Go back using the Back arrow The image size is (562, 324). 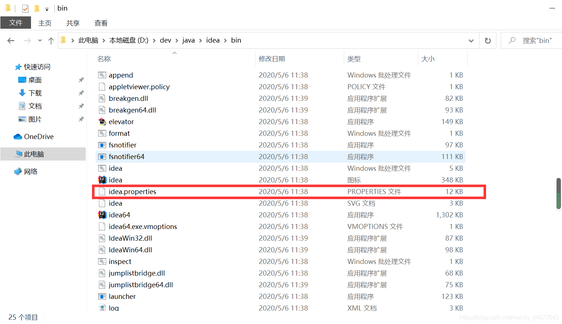(11, 40)
